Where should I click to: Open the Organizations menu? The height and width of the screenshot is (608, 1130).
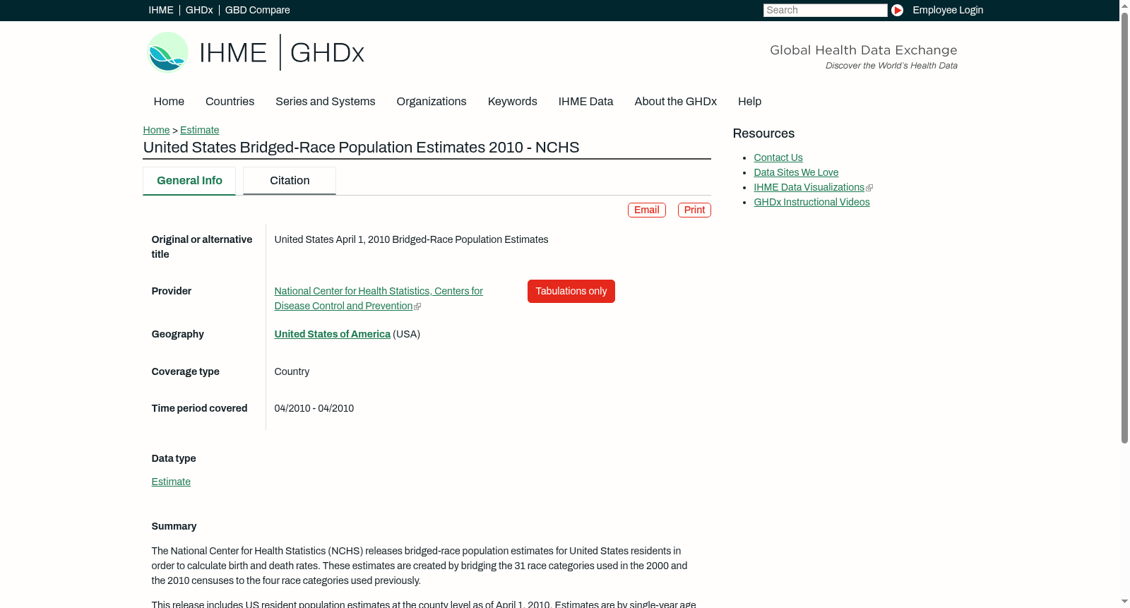(x=432, y=102)
